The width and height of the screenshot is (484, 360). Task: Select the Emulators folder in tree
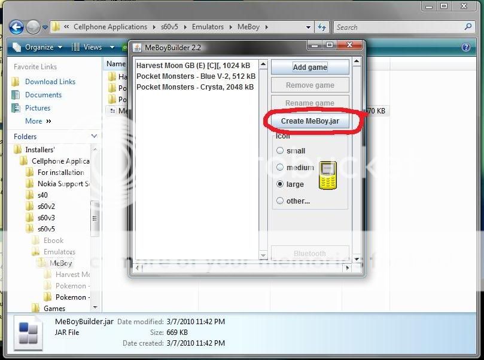59,252
